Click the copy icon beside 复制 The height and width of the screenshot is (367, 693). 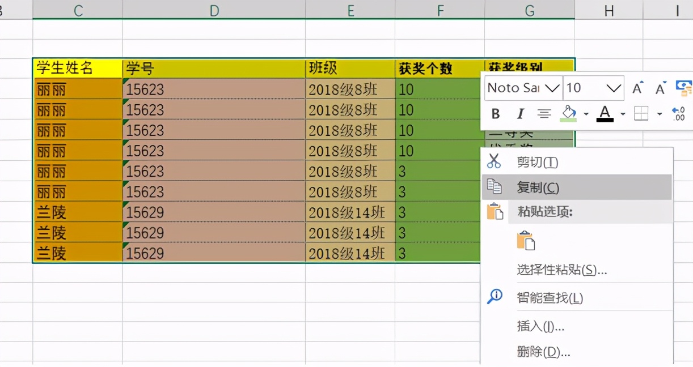[x=494, y=187]
